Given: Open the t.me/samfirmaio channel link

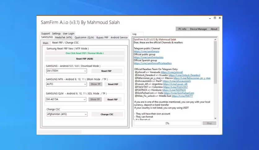Looking at the screenshot, I should pos(147,51).
